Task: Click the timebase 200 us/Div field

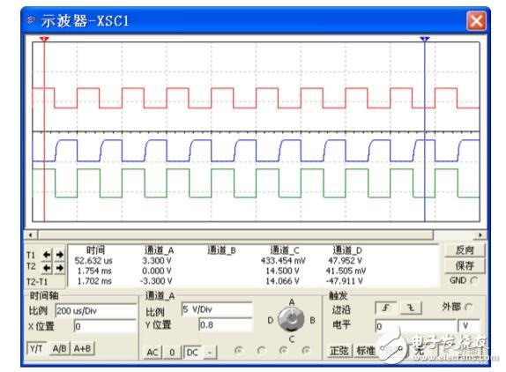Action: 96,311
